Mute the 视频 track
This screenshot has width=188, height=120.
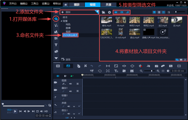(x=70, y=84)
